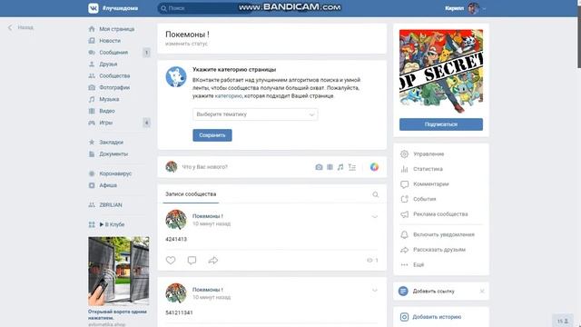Viewport: 581px width, 327px height.
Task: Open the Музыка note icon
Action: [x=92, y=99]
